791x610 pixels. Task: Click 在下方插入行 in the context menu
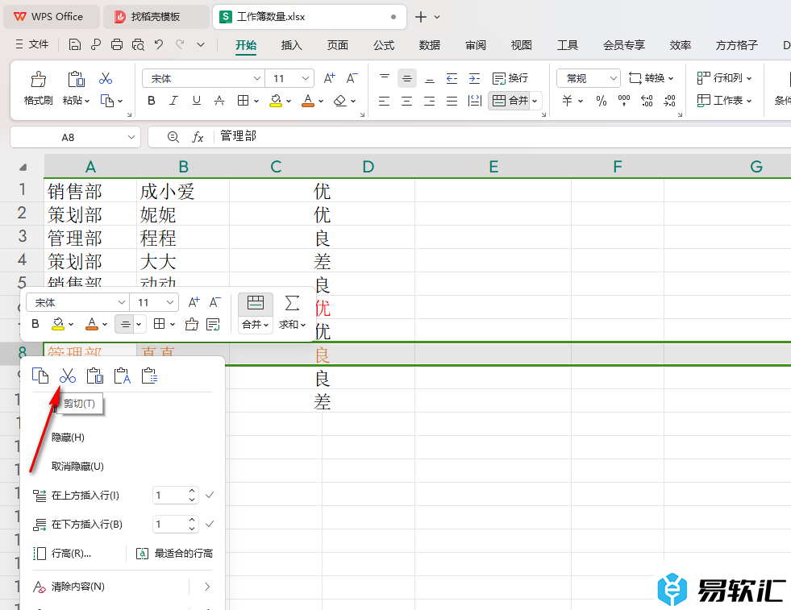click(87, 525)
